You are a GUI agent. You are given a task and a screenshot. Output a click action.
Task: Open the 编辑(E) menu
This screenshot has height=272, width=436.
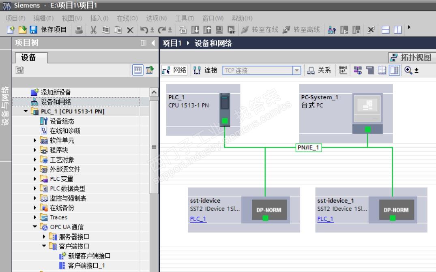point(43,18)
